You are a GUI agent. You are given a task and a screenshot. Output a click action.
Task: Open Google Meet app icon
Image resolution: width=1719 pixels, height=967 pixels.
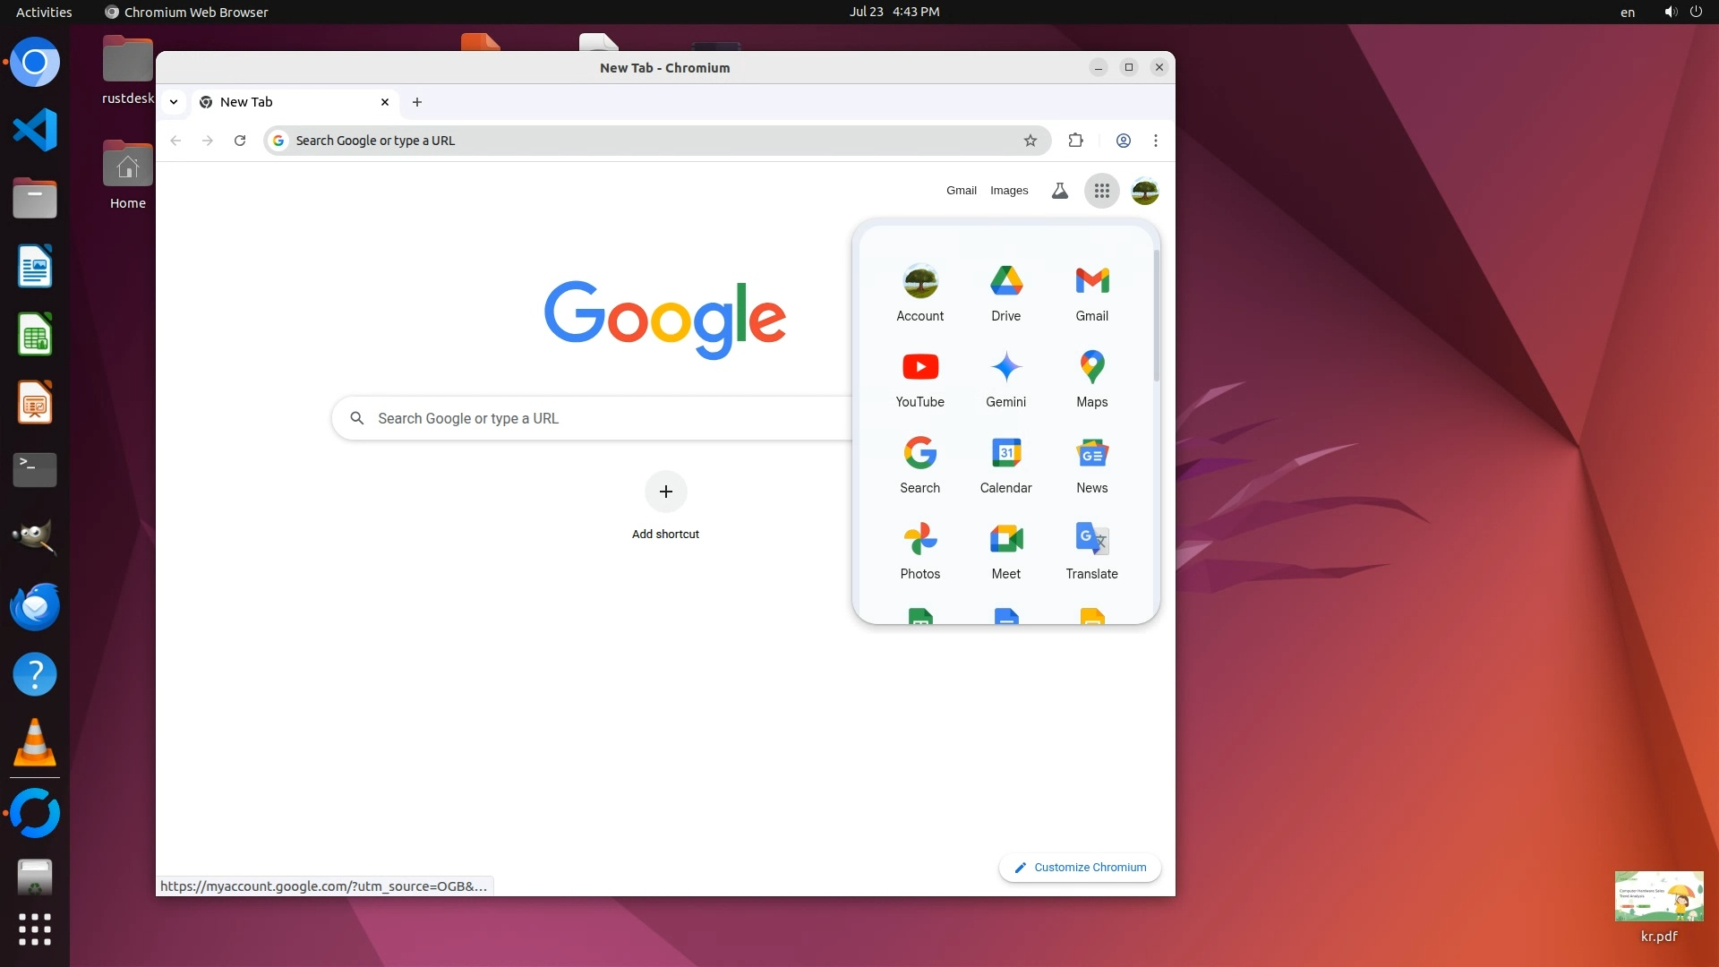coord(1005,550)
